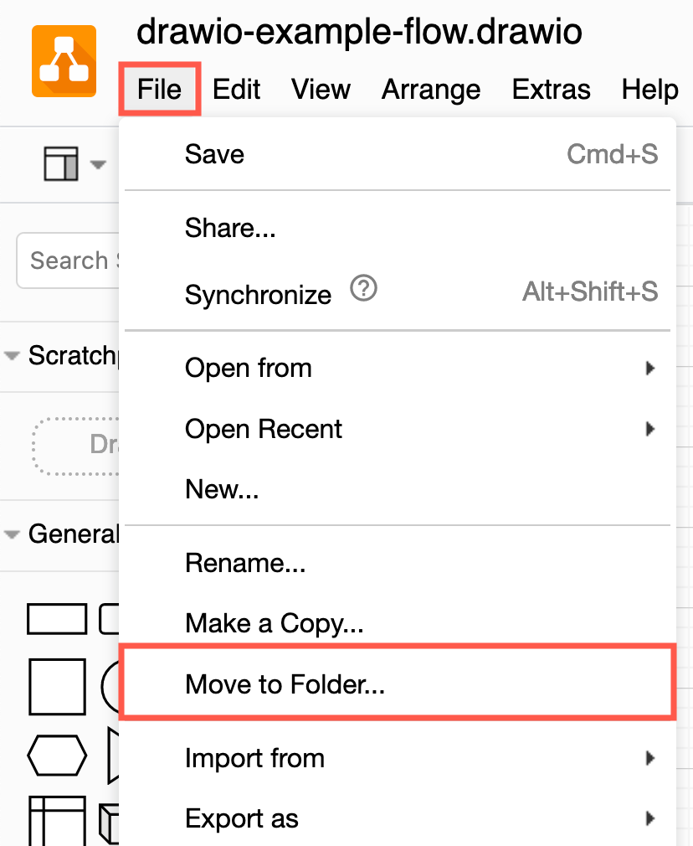693x846 pixels.
Task: Open the Export as submenu
Action: tap(242, 818)
